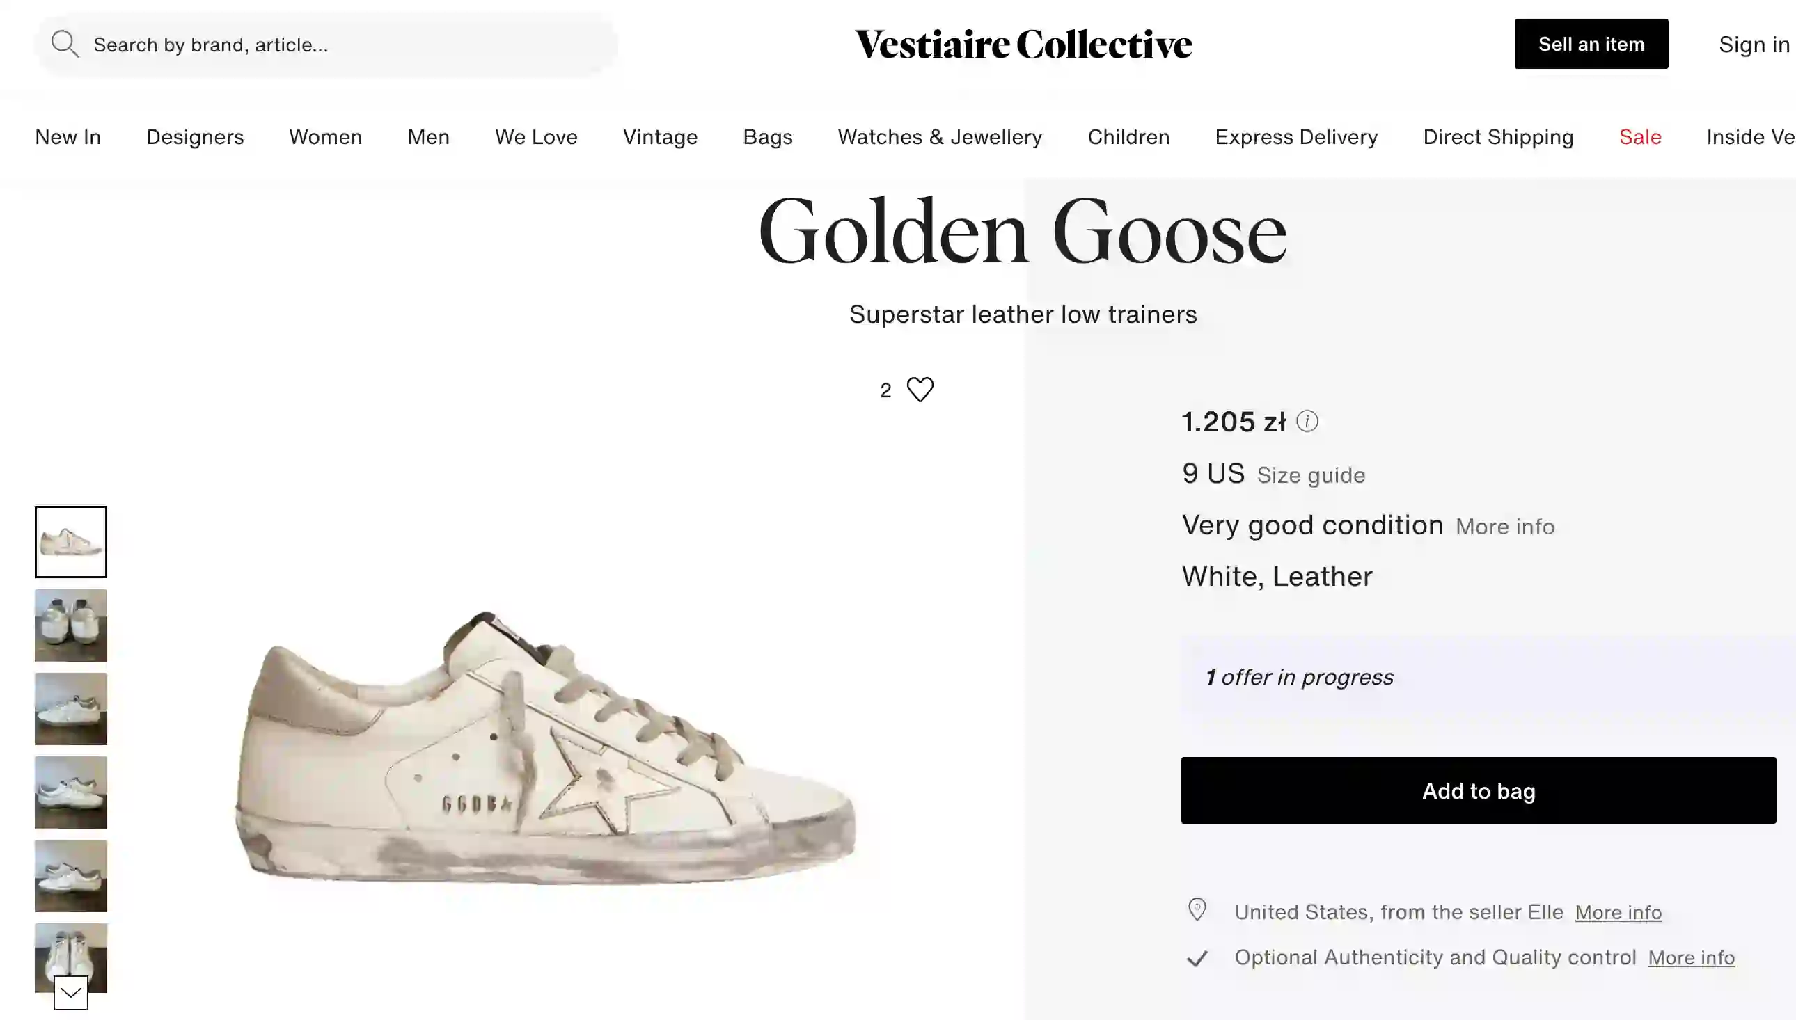The height and width of the screenshot is (1020, 1796).
Task: Open the Size guide
Action: click(x=1309, y=475)
